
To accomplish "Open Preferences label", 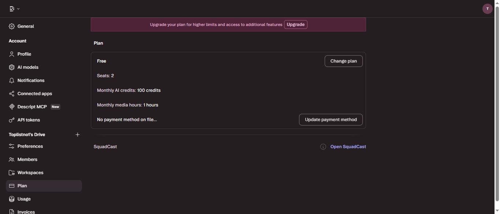I will [x=30, y=146].
